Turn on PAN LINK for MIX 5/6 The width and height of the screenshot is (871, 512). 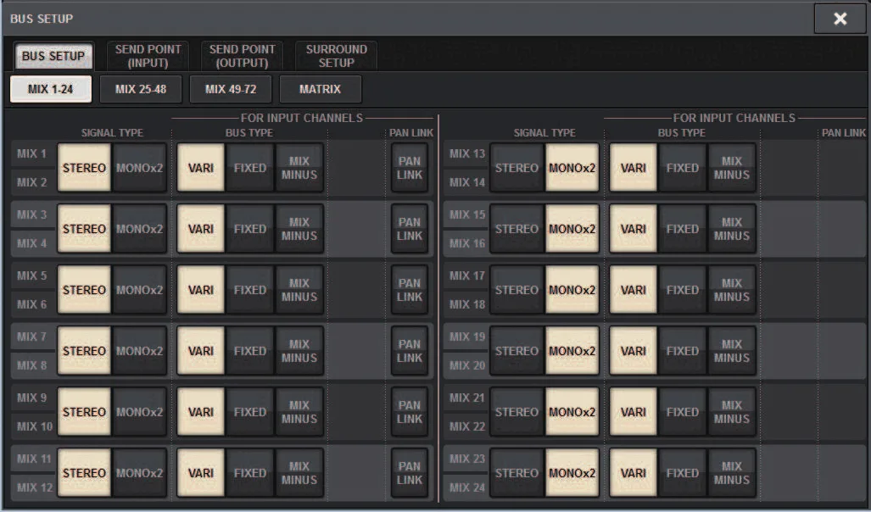click(x=410, y=290)
